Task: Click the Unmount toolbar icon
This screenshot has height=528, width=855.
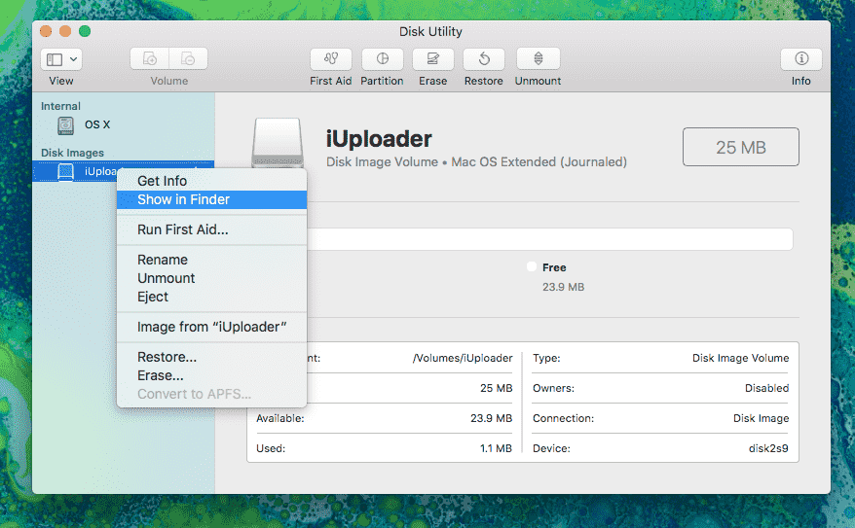Action: point(539,58)
